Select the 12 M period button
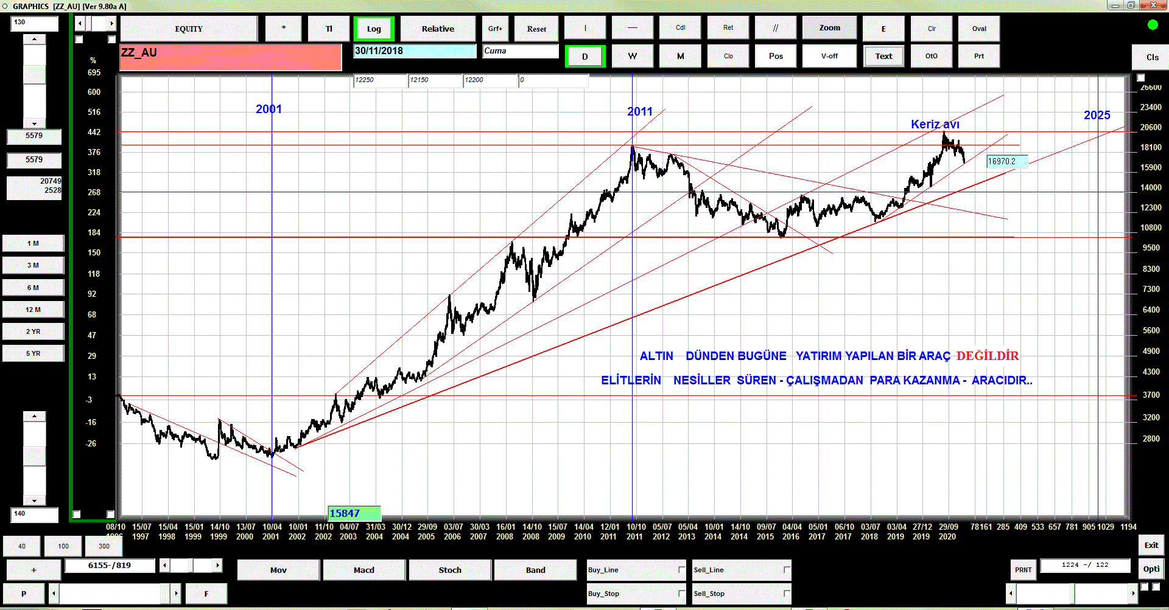 pyautogui.click(x=33, y=310)
